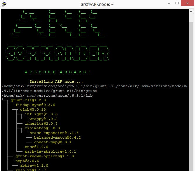Click the nopt@3.0.6 line
This screenshot has width=196, height=171.
tap(27, 161)
